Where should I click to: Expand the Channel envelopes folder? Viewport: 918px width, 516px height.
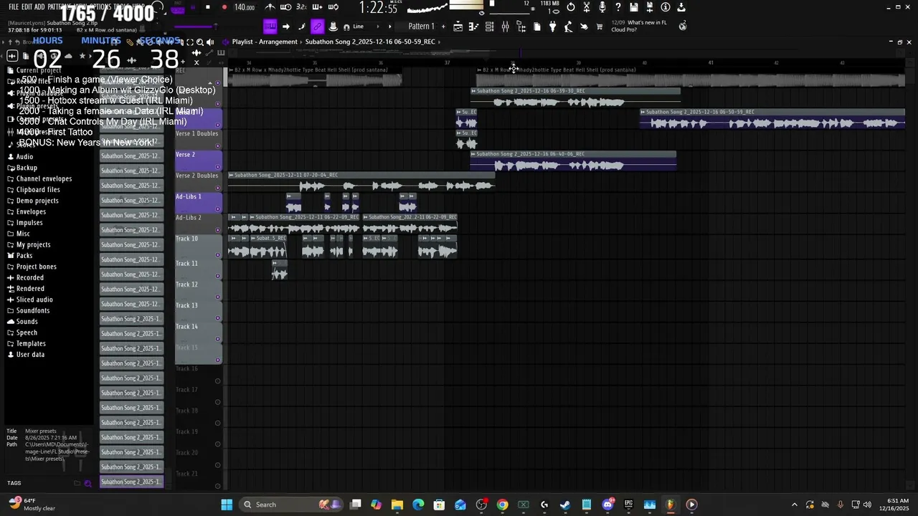pos(44,178)
